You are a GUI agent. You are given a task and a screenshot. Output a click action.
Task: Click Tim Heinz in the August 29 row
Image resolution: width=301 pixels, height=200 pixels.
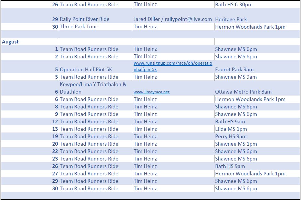click(145, 181)
